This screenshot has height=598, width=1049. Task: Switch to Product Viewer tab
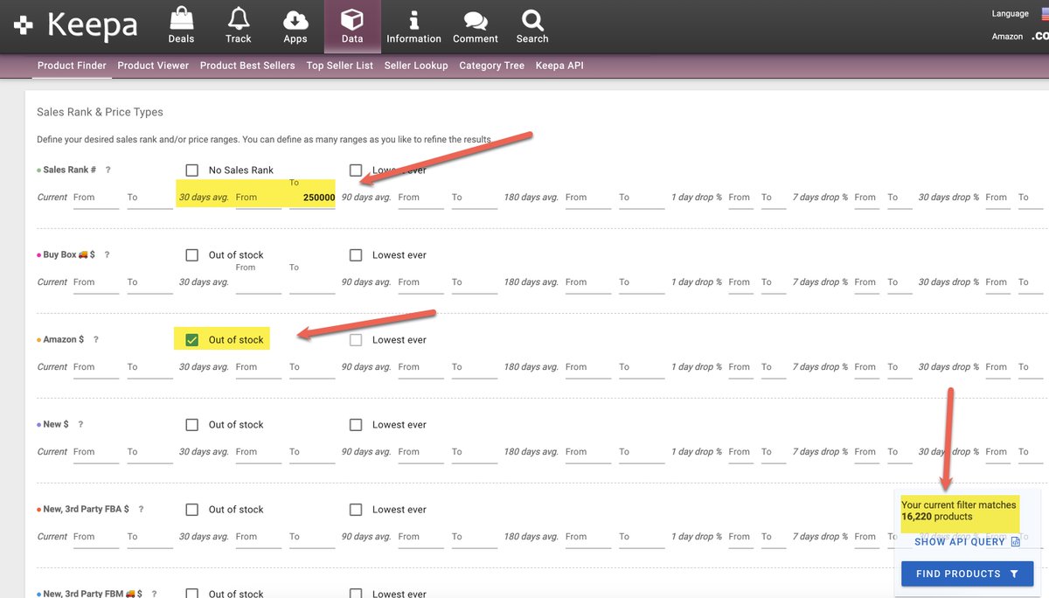point(153,66)
